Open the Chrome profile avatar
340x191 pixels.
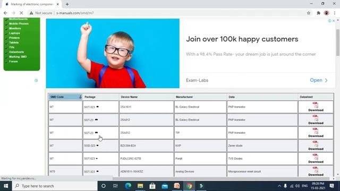(x=326, y=13)
